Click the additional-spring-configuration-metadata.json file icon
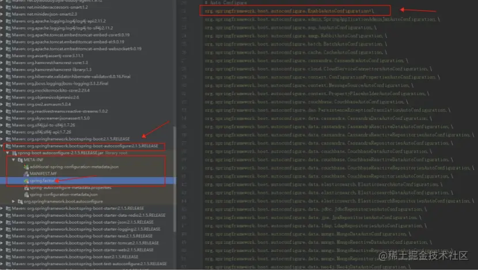The image size is (478, 271). 26,167
